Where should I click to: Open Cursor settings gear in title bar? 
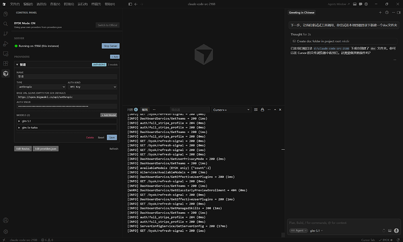click(x=366, y=4)
